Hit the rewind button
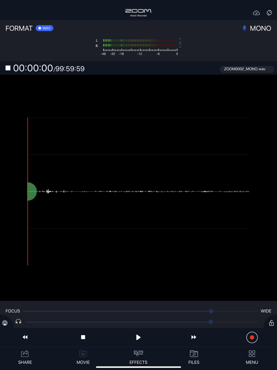Screen dimensions: 277x370 (x=25, y=337)
